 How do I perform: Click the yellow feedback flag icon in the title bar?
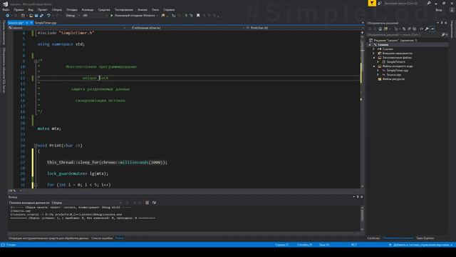point(372,3)
